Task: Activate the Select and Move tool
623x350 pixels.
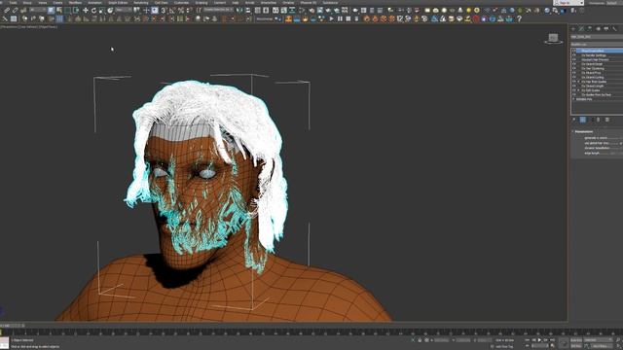Action: (x=86, y=10)
